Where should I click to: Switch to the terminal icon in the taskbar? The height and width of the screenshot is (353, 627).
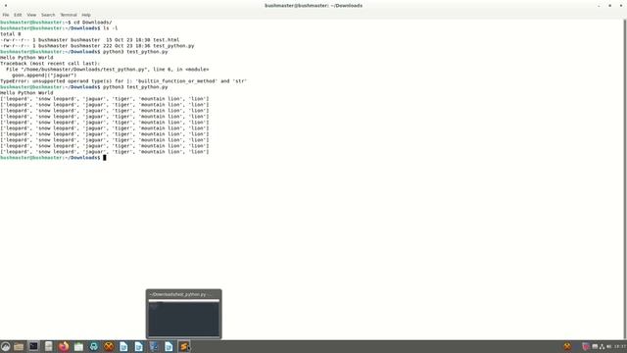click(33, 346)
